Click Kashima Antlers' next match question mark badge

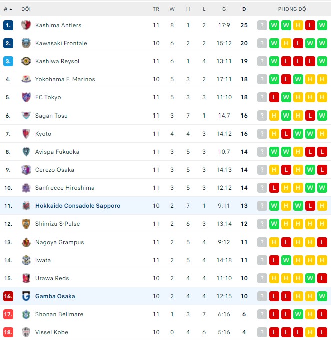pos(262,25)
